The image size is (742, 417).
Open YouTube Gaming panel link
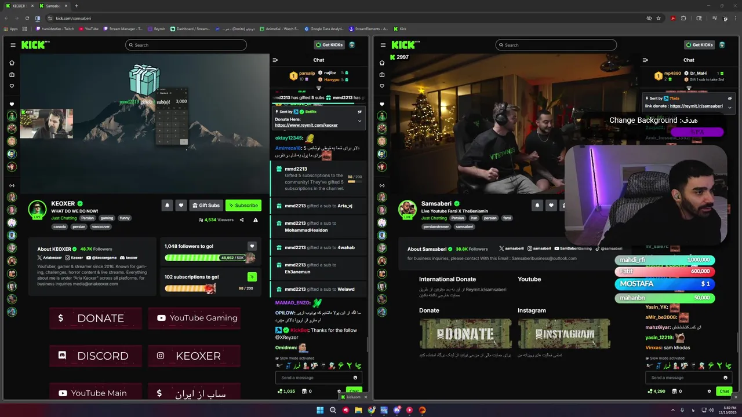(194, 318)
